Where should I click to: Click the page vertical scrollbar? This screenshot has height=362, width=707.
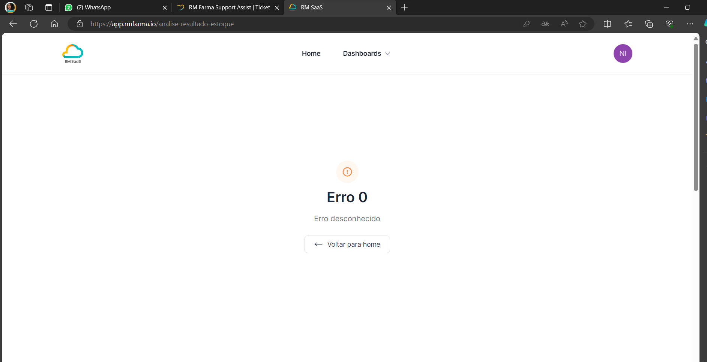[696, 116]
